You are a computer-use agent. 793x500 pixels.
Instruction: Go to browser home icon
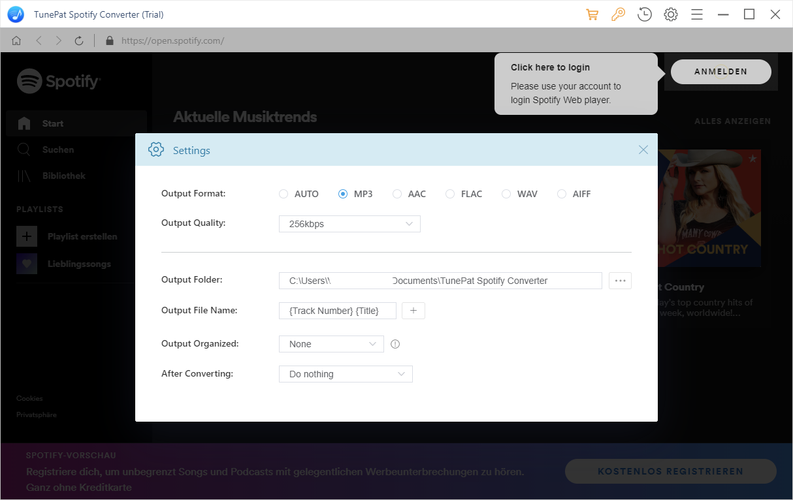(x=16, y=40)
